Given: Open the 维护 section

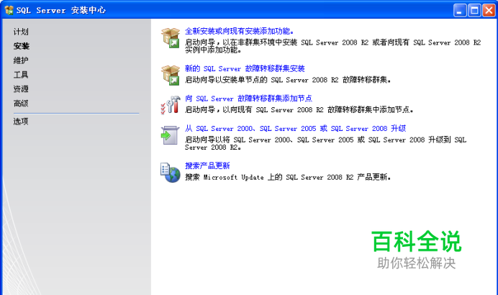Looking at the screenshot, I should pyautogui.click(x=21, y=60).
